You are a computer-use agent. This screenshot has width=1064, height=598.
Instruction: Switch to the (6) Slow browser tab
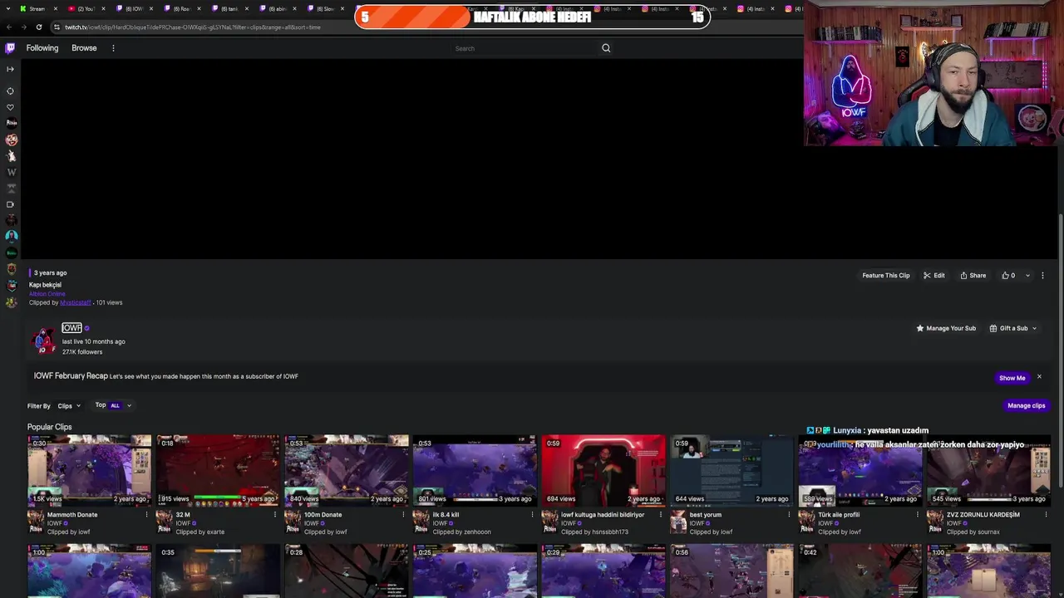[326, 8]
